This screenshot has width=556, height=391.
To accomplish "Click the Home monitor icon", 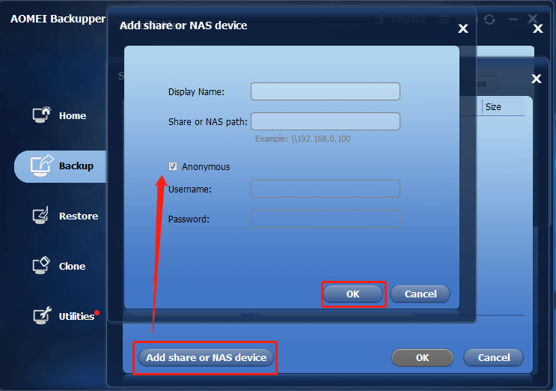I will [x=41, y=115].
